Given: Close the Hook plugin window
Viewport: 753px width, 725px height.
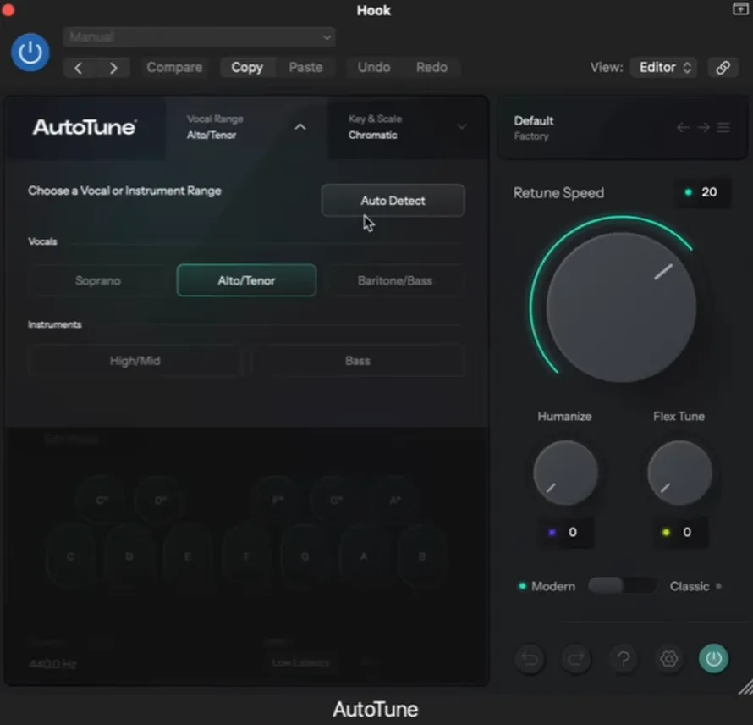Looking at the screenshot, I should point(8,9).
